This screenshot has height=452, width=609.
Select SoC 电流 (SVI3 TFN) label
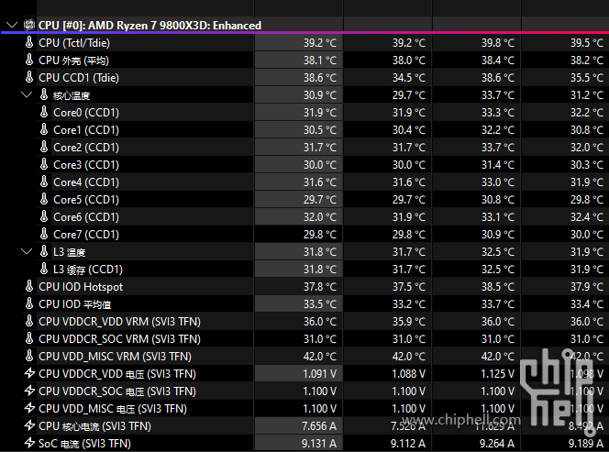coord(84,444)
